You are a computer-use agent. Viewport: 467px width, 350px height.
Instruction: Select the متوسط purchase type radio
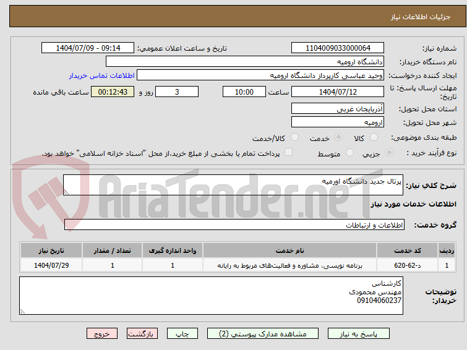[349, 153]
